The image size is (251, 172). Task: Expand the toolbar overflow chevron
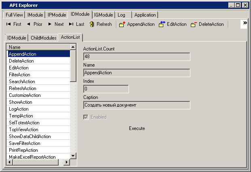[245, 24]
